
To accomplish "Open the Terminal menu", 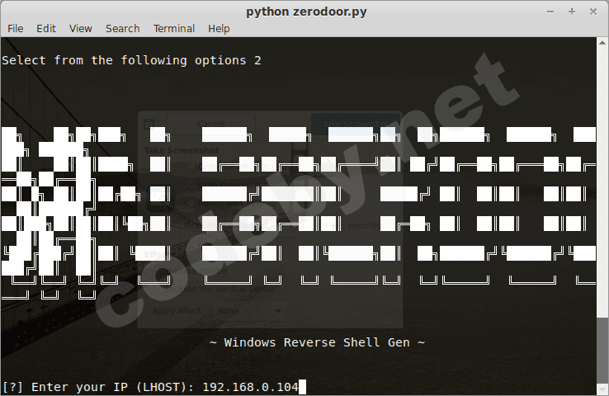I will click(x=174, y=29).
